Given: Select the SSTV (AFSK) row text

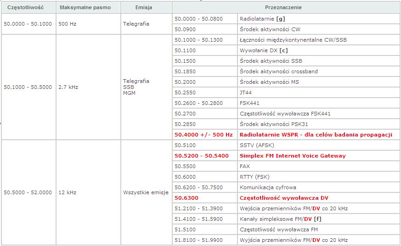Looking at the screenshot, I should [x=258, y=145].
